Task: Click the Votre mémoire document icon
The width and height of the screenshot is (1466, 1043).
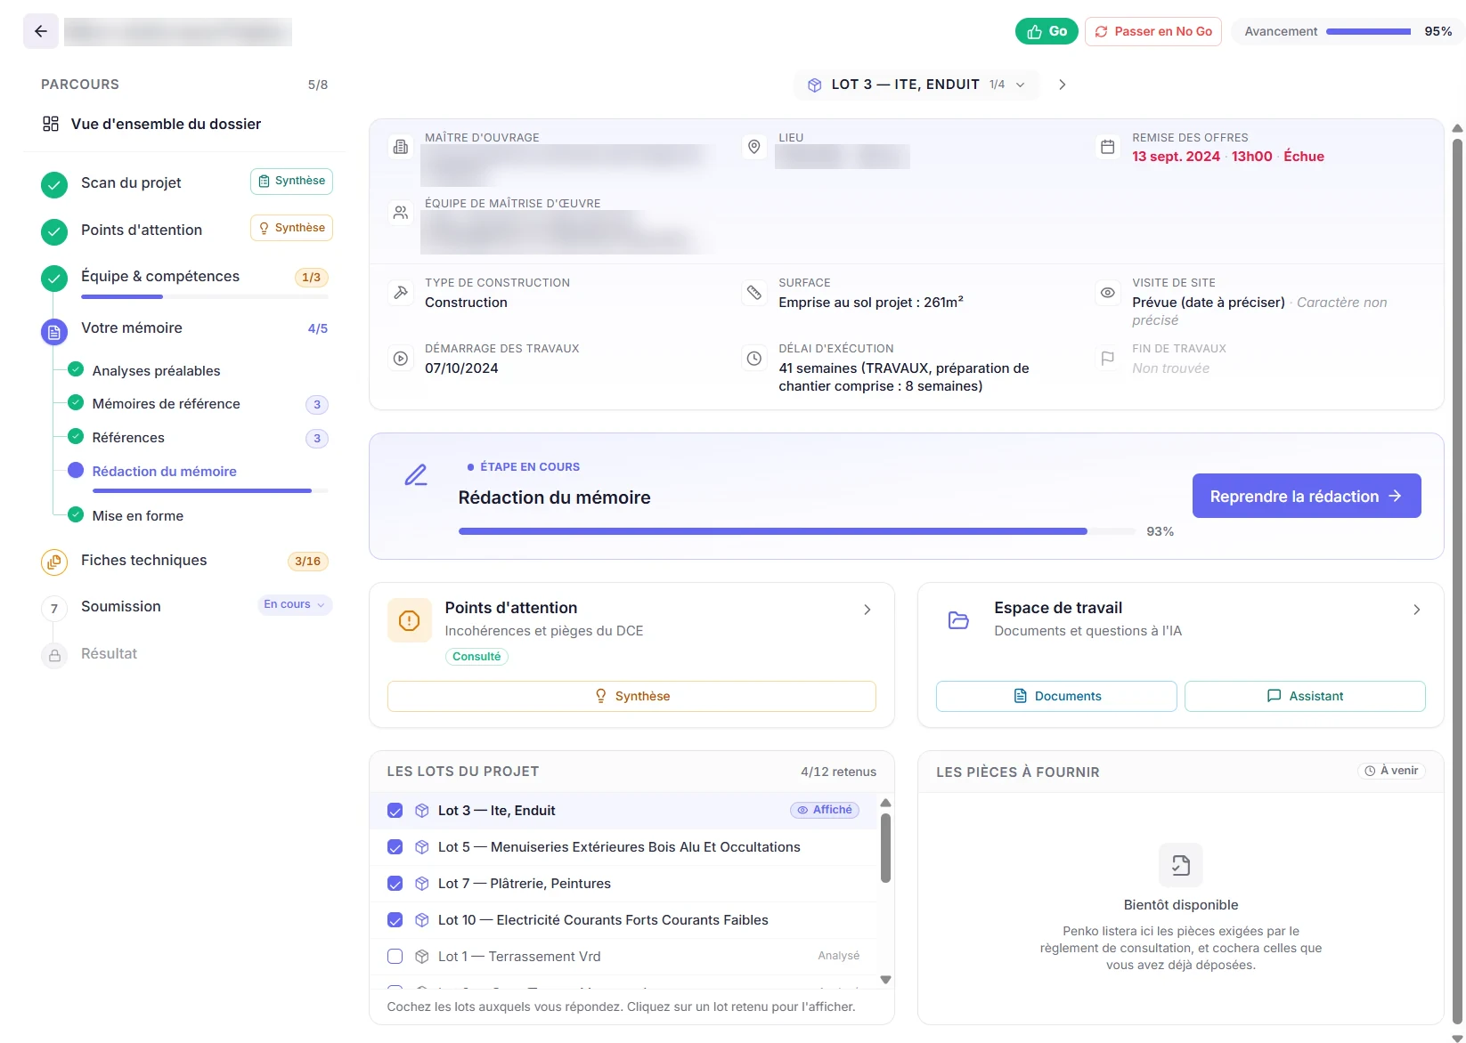Action: click(x=54, y=332)
